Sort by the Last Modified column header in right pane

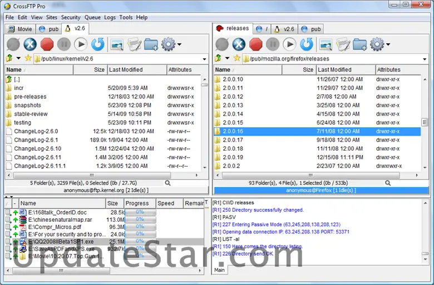(334, 70)
